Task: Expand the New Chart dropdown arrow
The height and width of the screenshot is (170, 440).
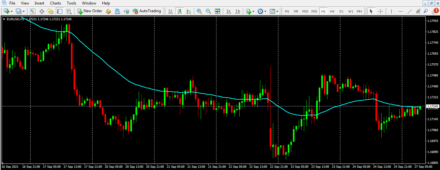Action: [x=12, y=11]
